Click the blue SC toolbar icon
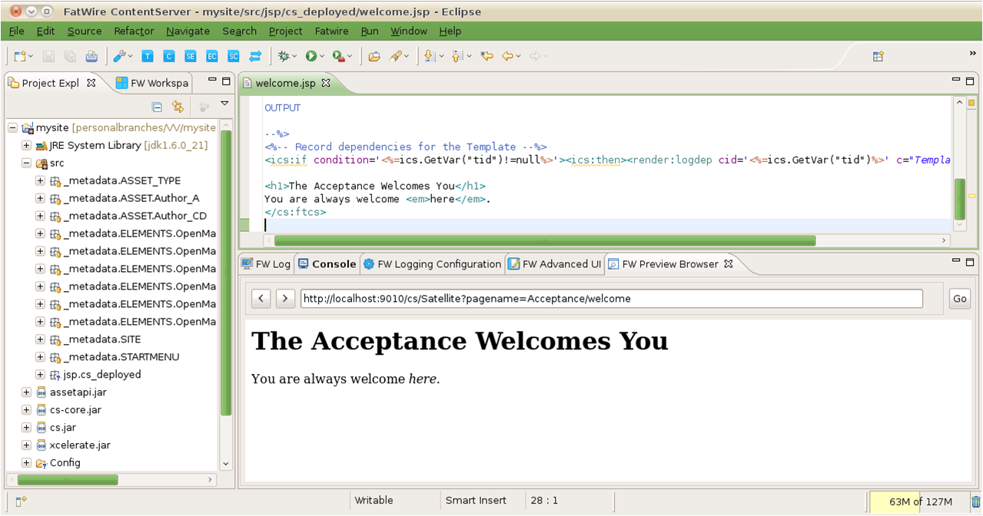The width and height of the screenshot is (983, 516). [234, 56]
